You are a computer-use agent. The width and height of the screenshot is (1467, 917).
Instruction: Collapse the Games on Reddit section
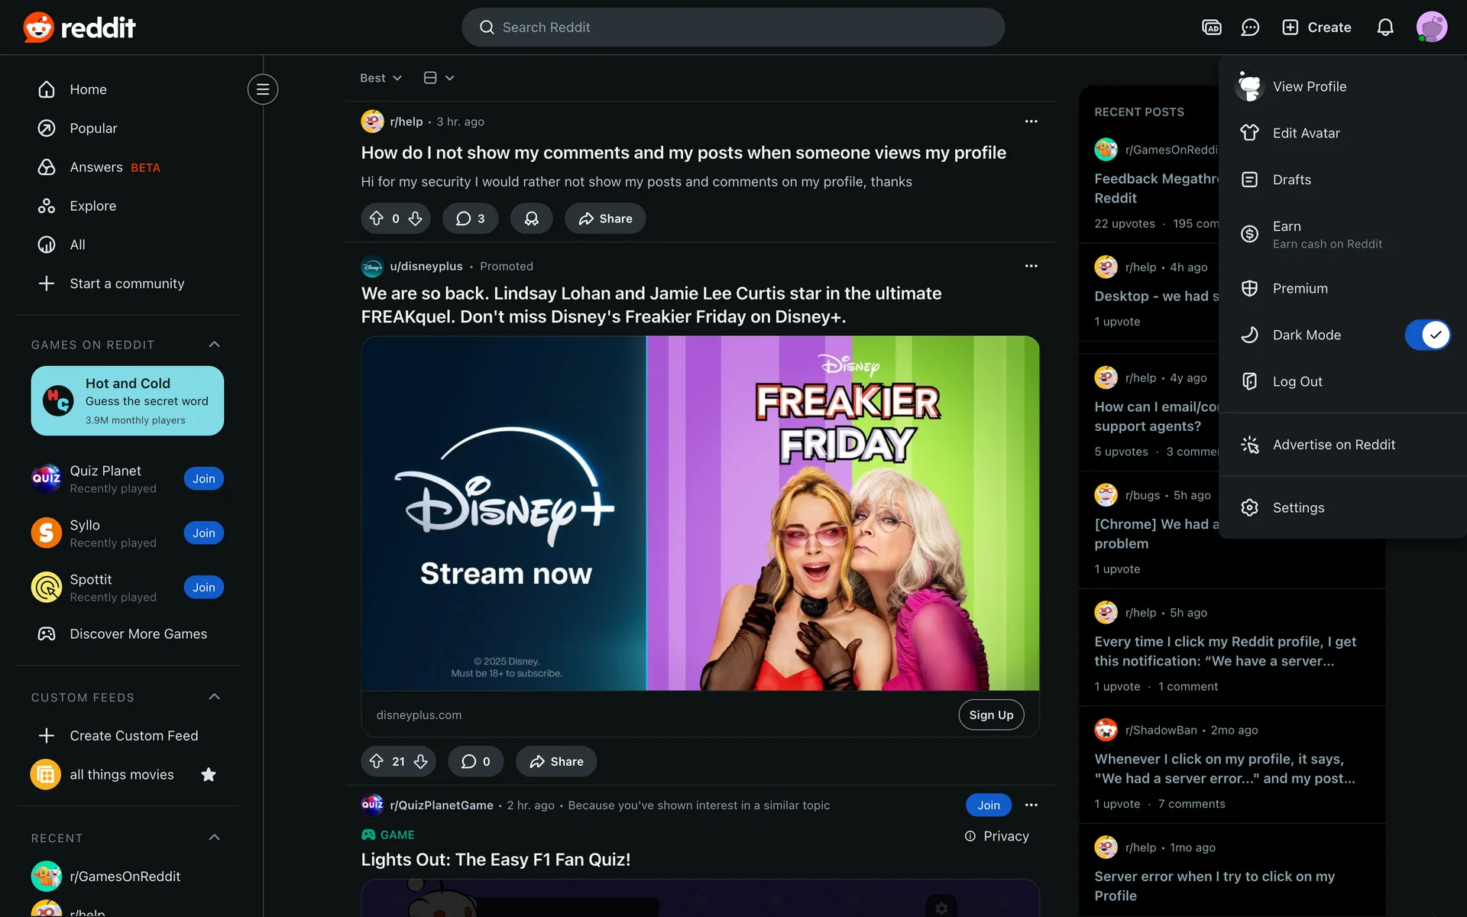click(214, 345)
